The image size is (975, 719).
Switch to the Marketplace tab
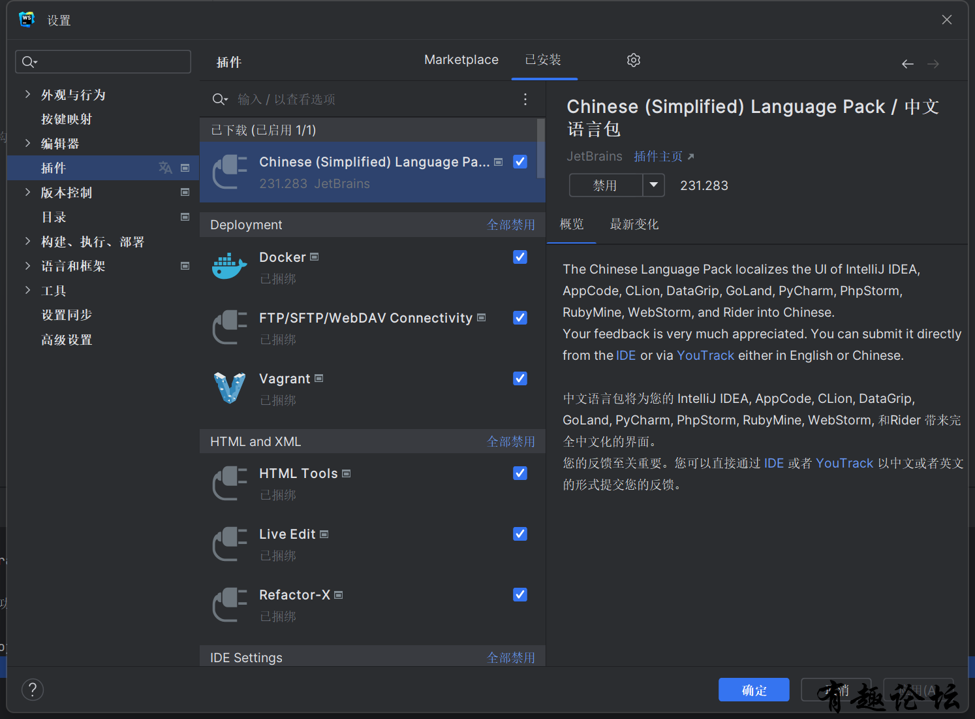tap(461, 59)
